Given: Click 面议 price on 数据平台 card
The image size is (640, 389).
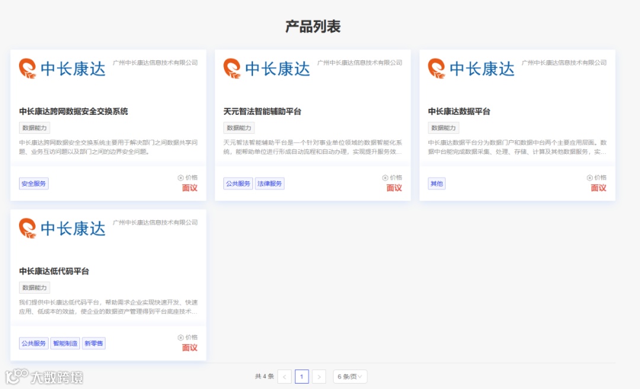Looking at the screenshot, I should click(599, 188).
